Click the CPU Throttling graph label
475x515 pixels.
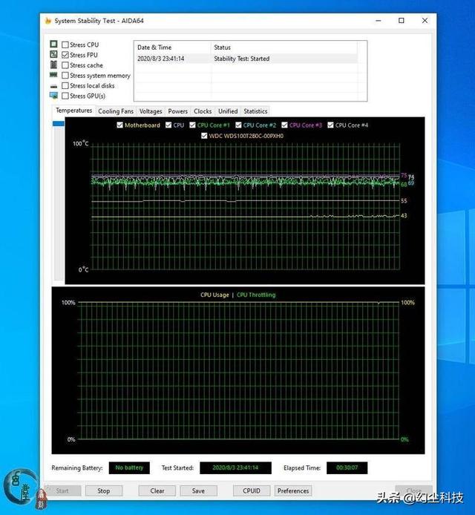pyautogui.click(x=256, y=295)
